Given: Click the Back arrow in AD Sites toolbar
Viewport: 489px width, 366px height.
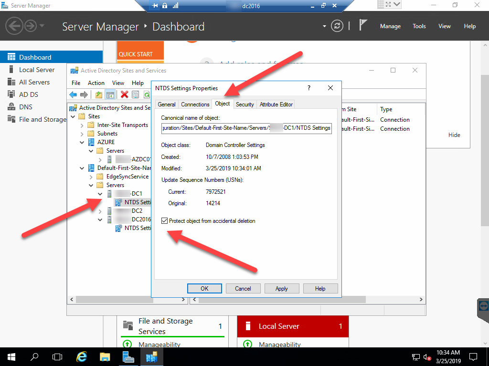Looking at the screenshot, I should pos(73,94).
